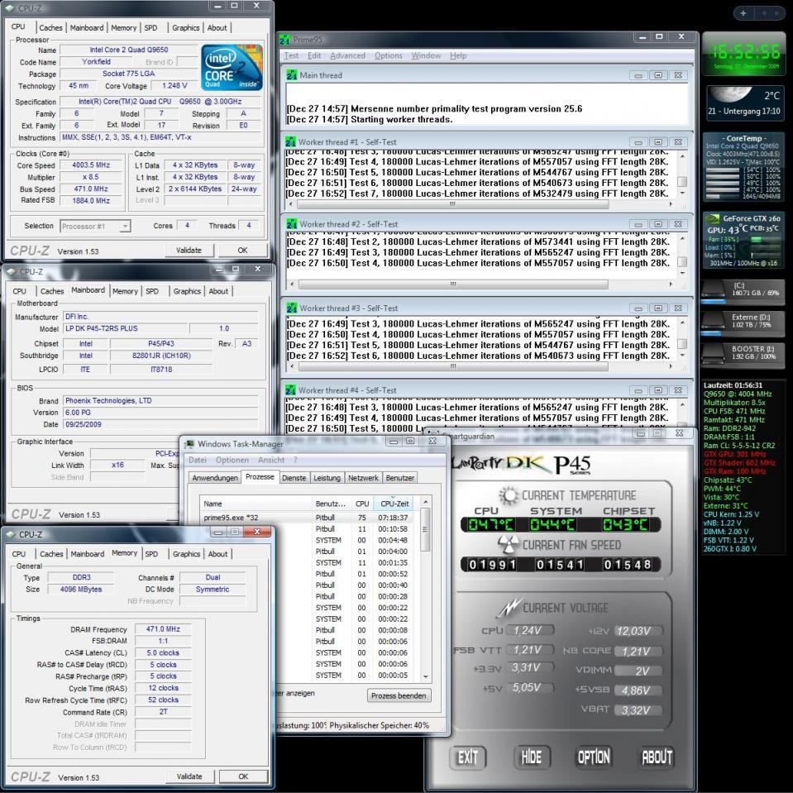The width and height of the screenshot is (793, 793).
Task: Open the Options menu in Prime95
Action: 389,55
